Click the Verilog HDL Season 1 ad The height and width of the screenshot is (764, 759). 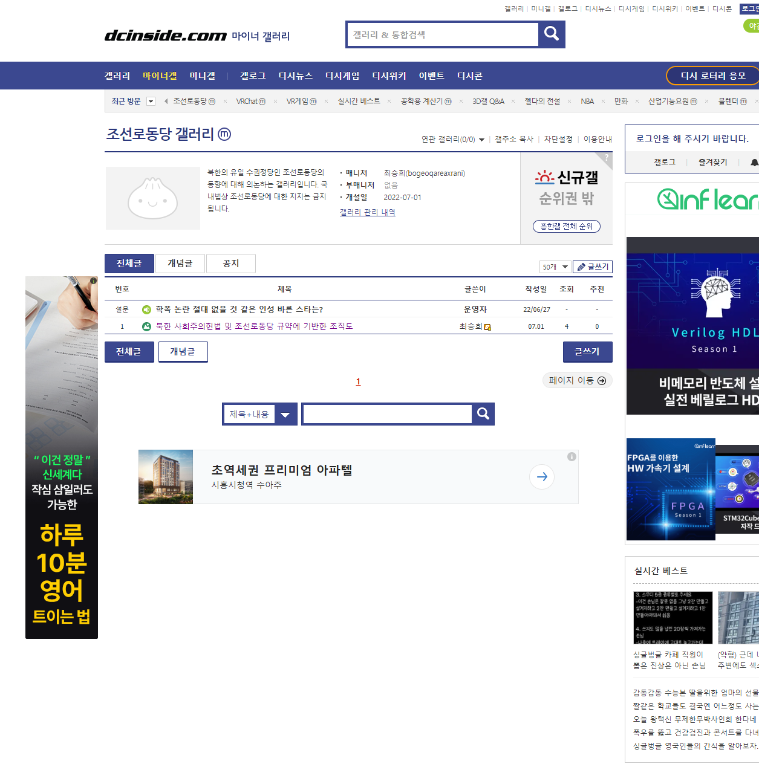coord(692,326)
